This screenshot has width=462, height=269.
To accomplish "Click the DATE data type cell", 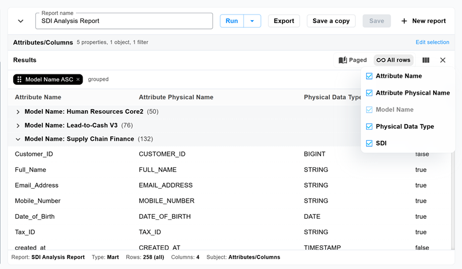I will [x=312, y=216].
